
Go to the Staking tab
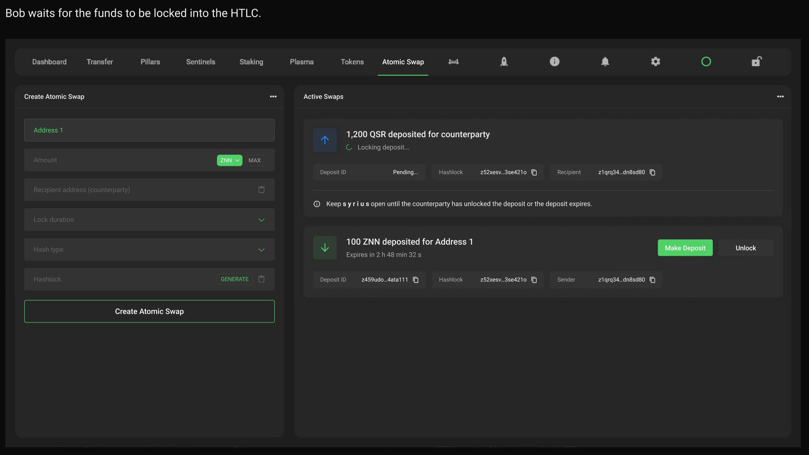[x=251, y=62]
